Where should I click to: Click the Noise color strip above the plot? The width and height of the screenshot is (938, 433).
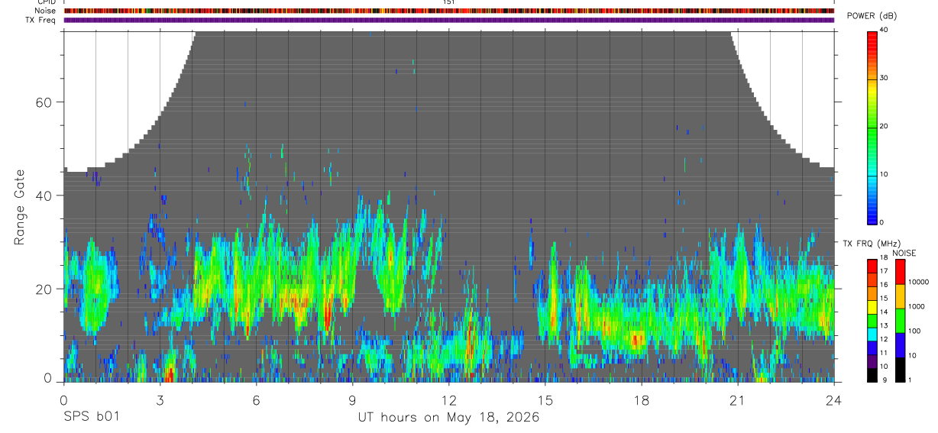pos(449,11)
